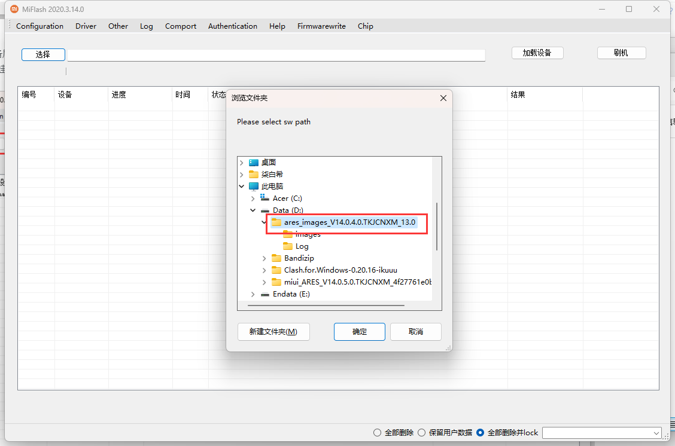Open the Help menu

(x=277, y=26)
